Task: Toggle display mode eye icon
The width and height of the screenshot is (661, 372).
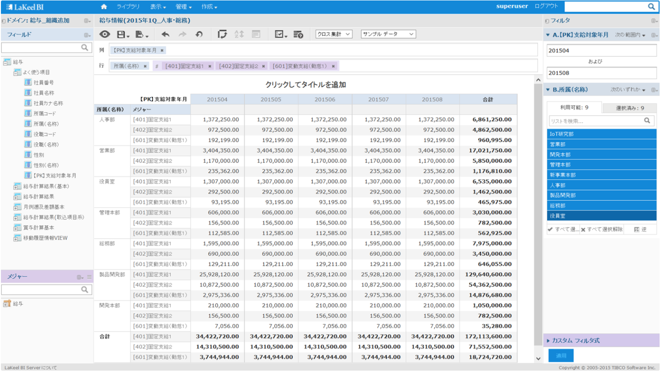Action: point(105,34)
